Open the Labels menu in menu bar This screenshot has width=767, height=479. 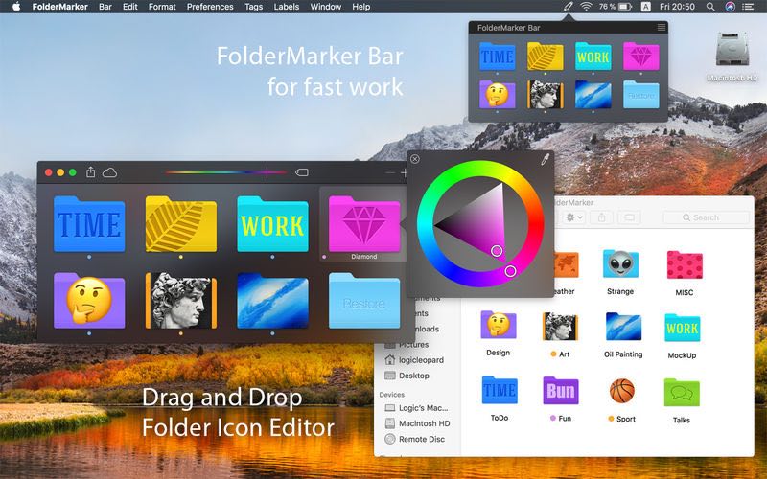pyautogui.click(x=286, y=7)
